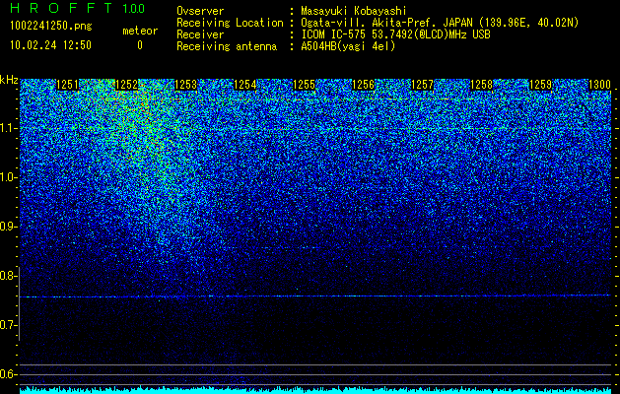This screenshot has width=620, height=394.
Task: Click the version number 1.0.0
Action: 134,9
